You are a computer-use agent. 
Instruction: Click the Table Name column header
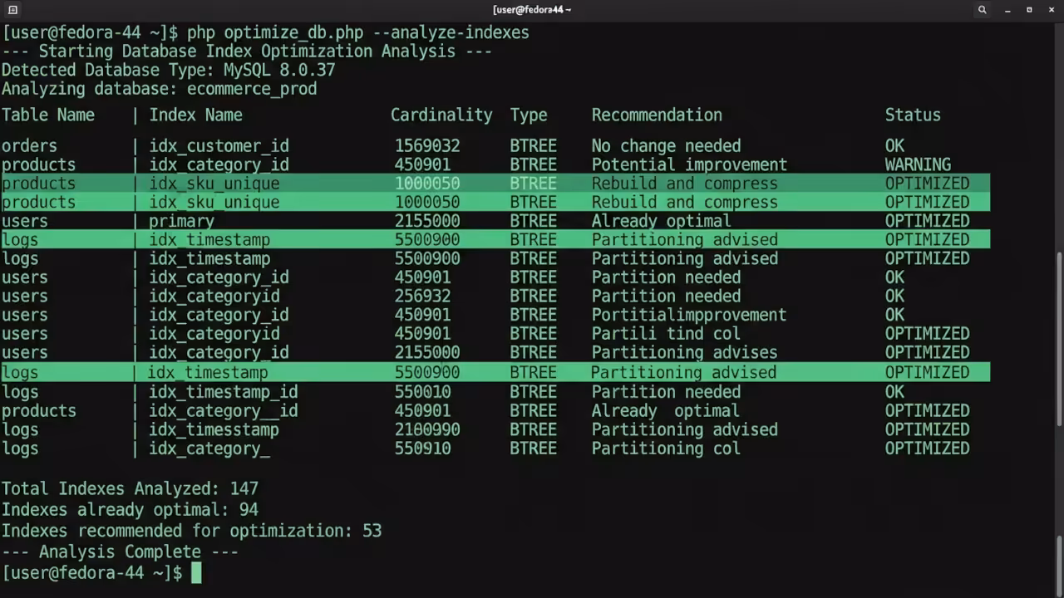(x=48, y=115)
